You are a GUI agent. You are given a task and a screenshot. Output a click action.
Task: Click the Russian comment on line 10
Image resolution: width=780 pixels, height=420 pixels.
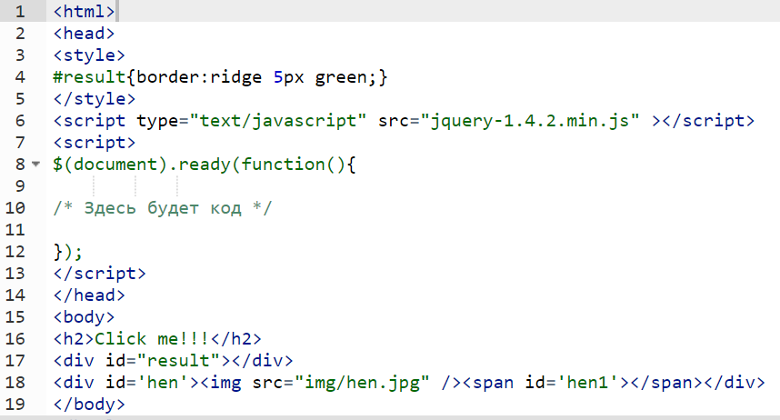[163, 208]
